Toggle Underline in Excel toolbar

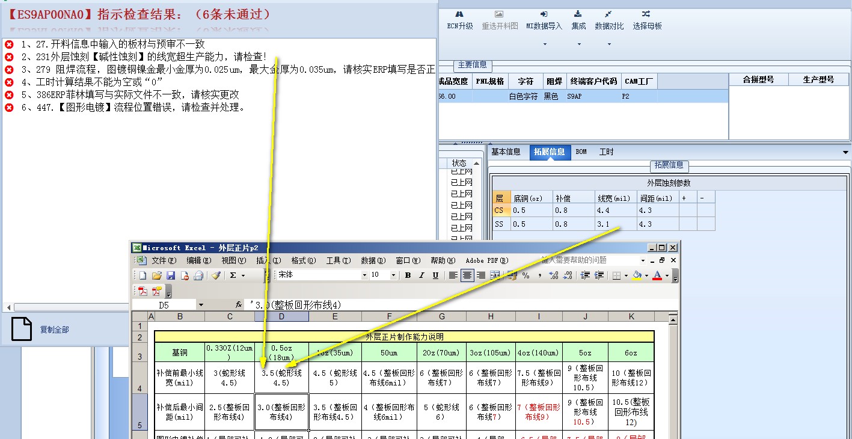(x=435, y=275)
